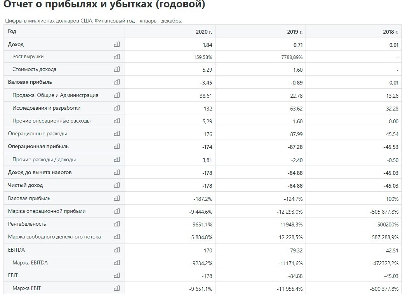This screenshot has height=297, width=403.
Task: Click the chart icon for Стоимость дохода
Action: pyautogui.click(x=117, y=69)
